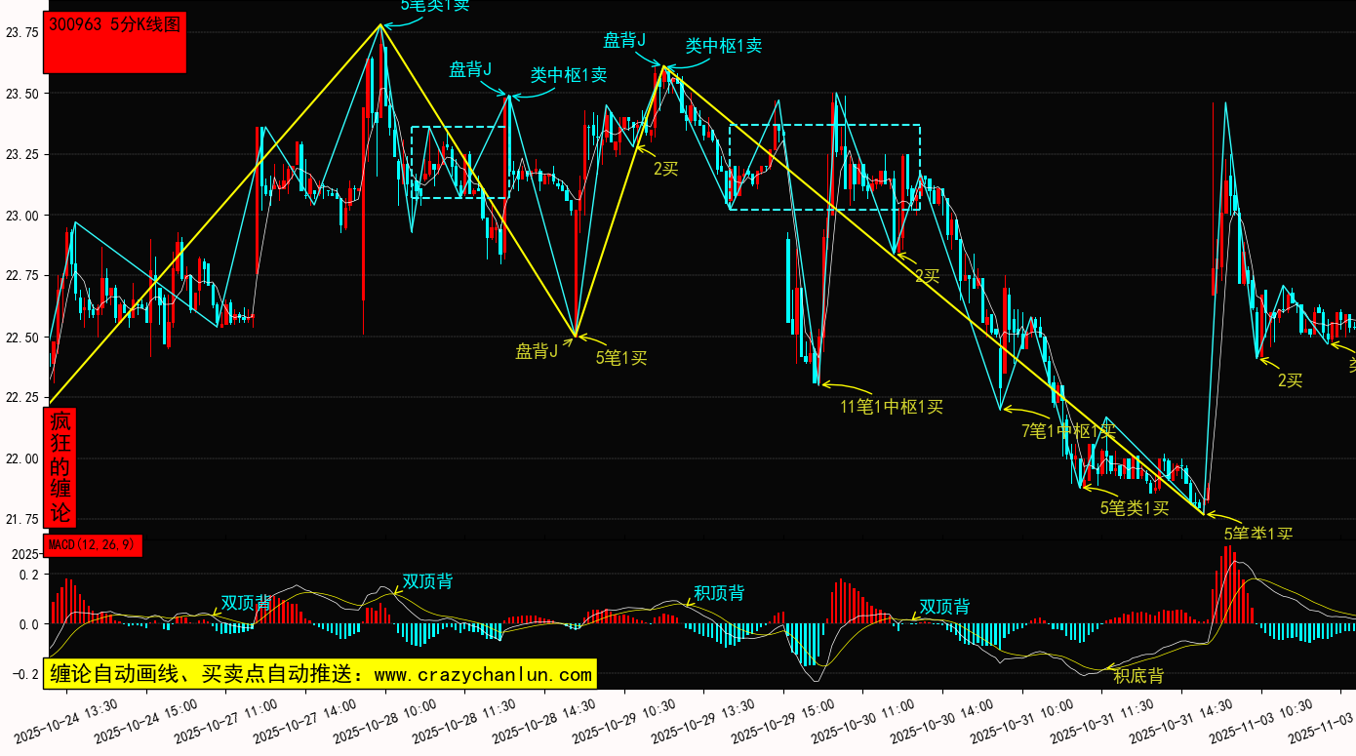Screen dimensions: 1356x756
Task: Click the 2买 label below 盘背J peak
Action: (666, 169)
